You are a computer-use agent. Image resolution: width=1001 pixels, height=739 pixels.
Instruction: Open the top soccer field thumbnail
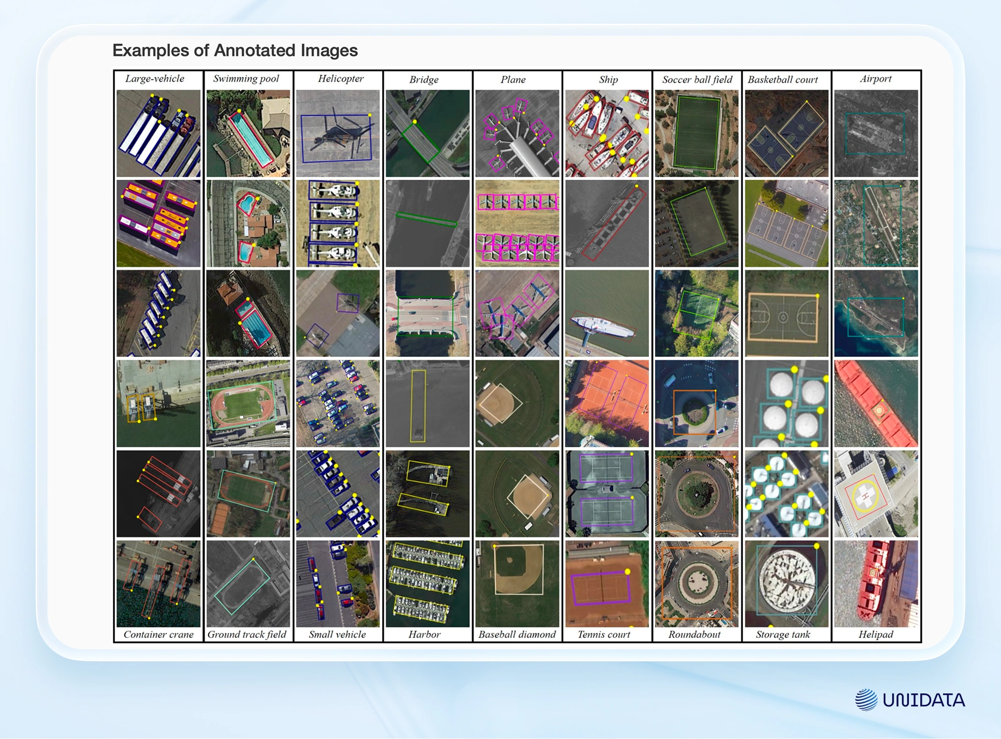click(697, 133)
